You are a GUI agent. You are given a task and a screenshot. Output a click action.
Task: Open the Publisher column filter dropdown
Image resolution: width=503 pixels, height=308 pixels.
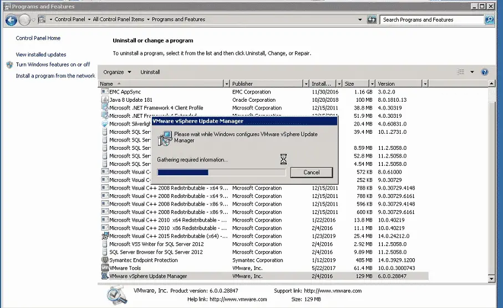(306, 84)
